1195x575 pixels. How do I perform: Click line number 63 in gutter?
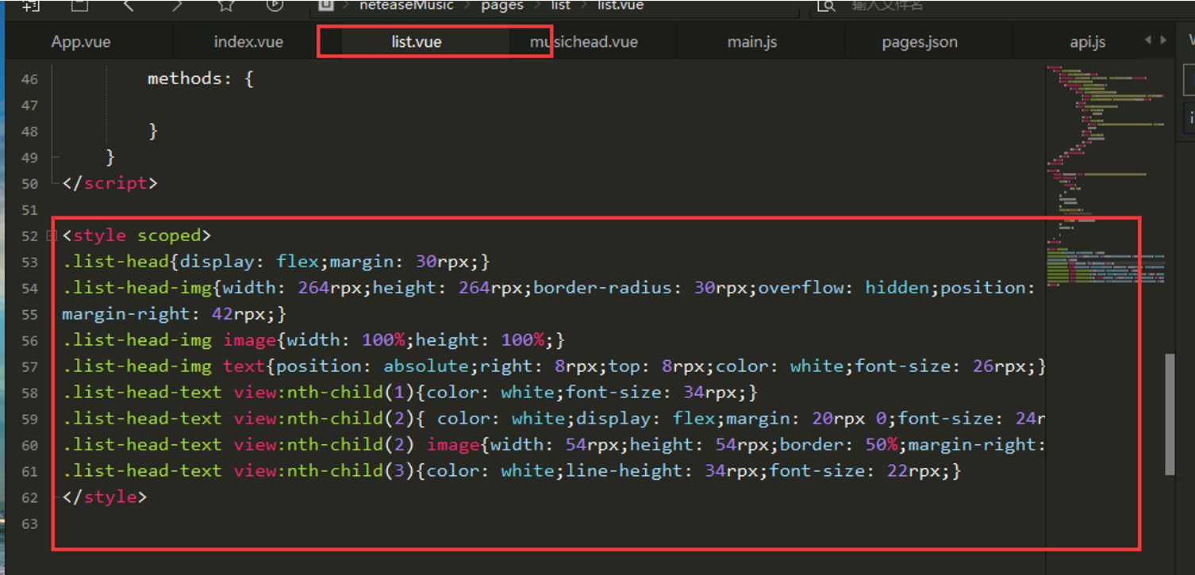click(29, 524)
